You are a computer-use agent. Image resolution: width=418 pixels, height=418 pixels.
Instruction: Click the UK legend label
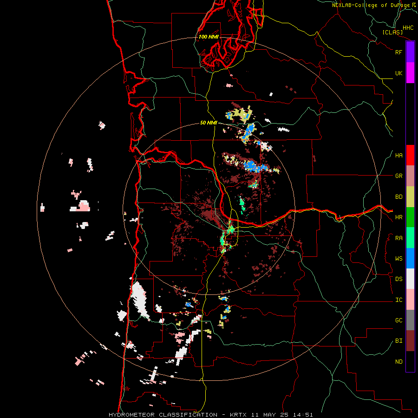tap(398, 73)
